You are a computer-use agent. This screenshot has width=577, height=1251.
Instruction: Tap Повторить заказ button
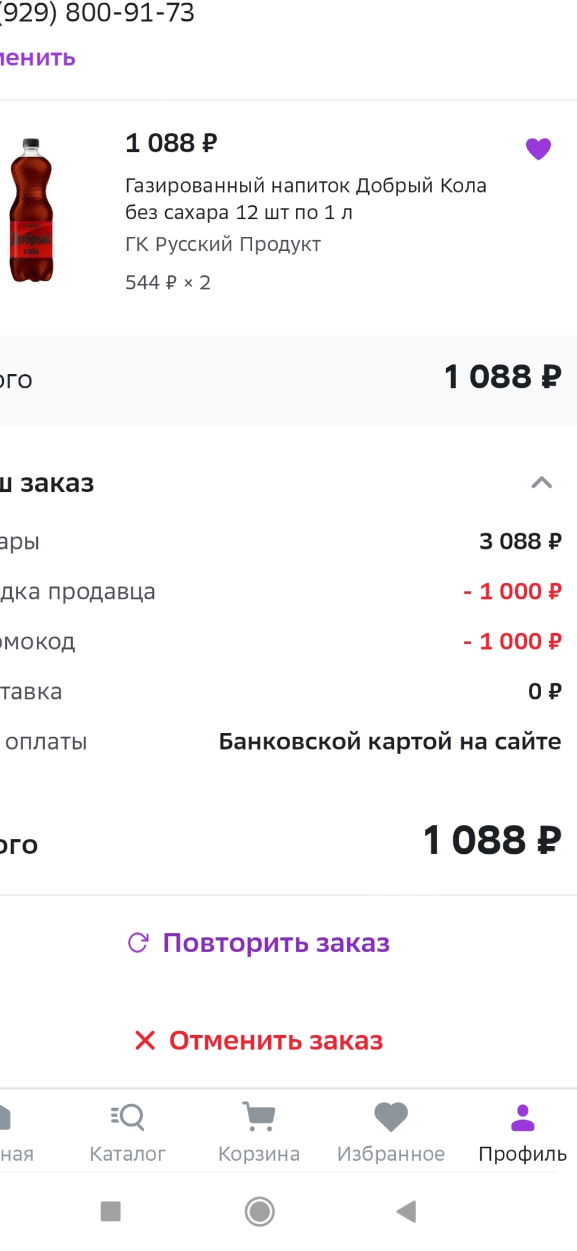point(276,943)
